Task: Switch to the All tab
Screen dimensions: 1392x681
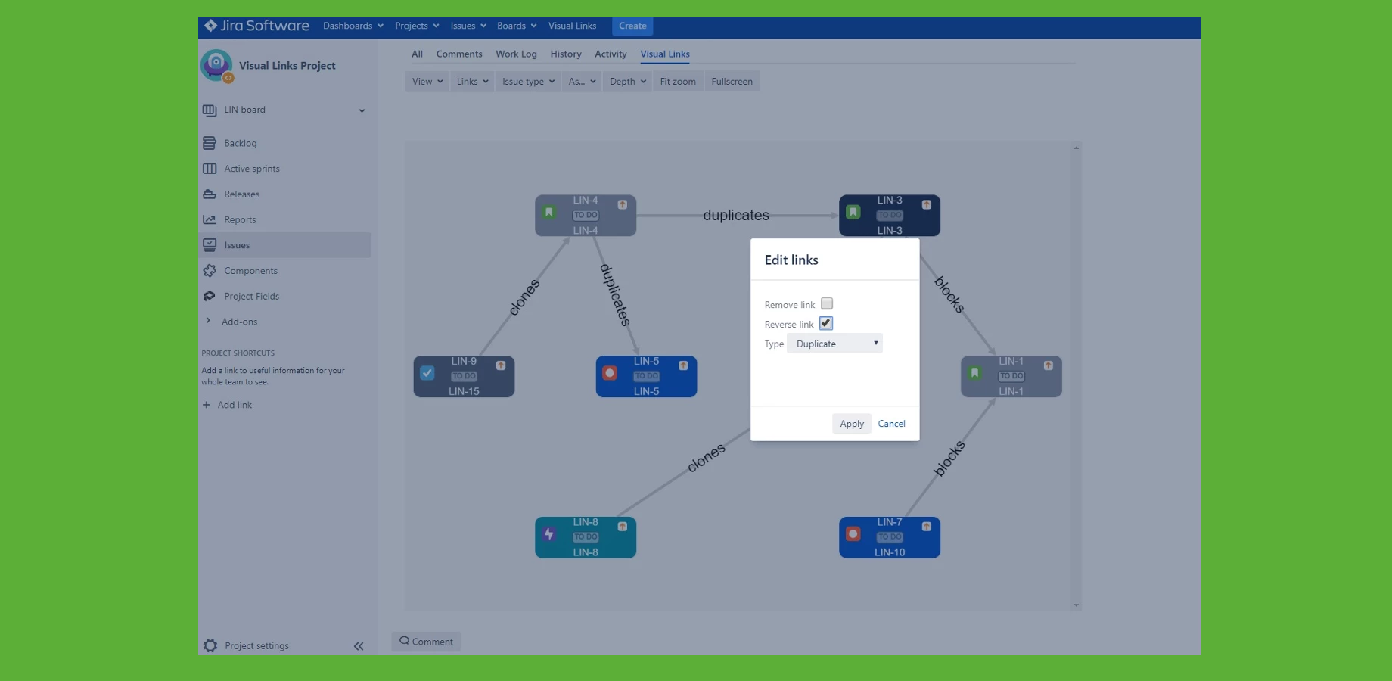Action: click(x=417, y=54)
